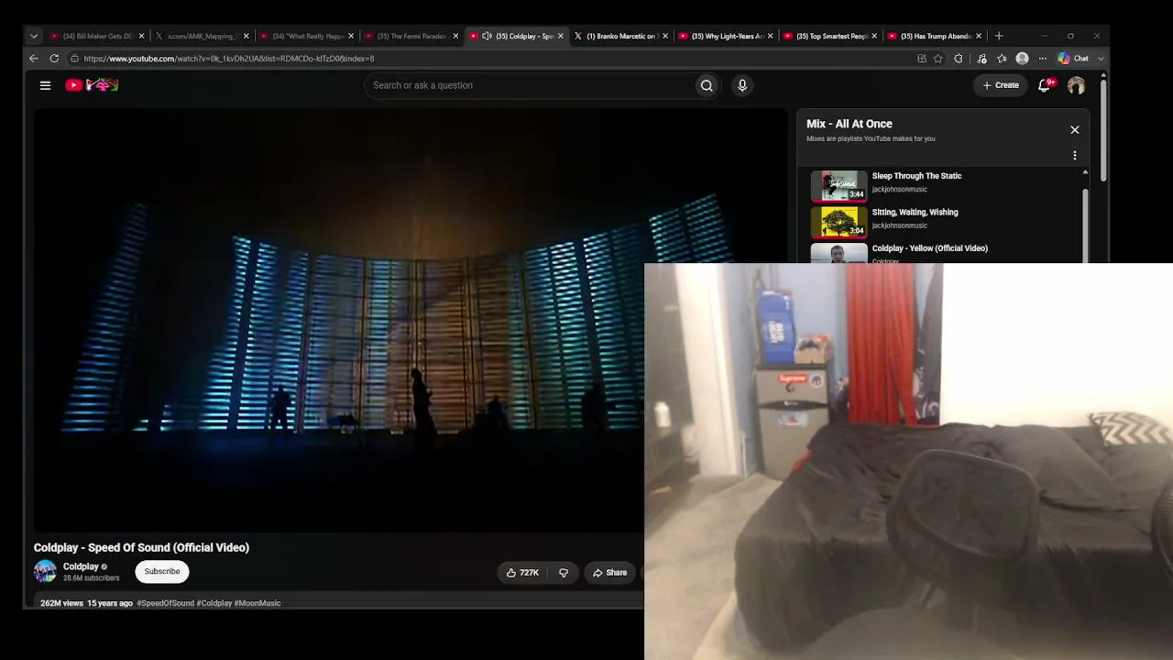Open the #SpeedOfSound hashtag link

pyautogui.click(x=166, y=603)
